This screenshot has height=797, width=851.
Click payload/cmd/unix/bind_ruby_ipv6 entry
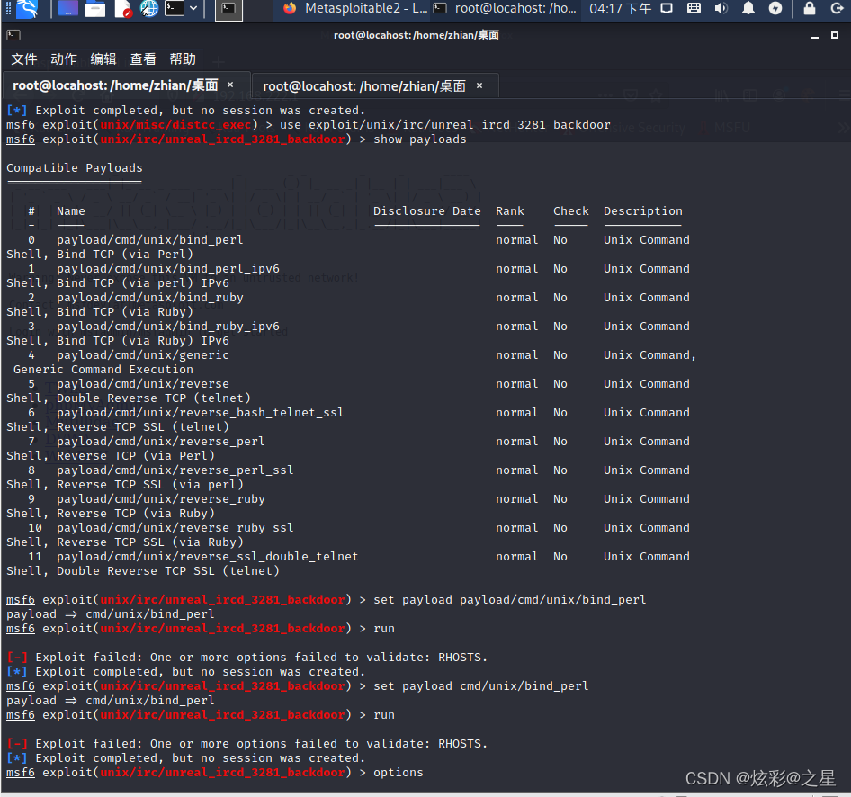click(x=168, y=326)
